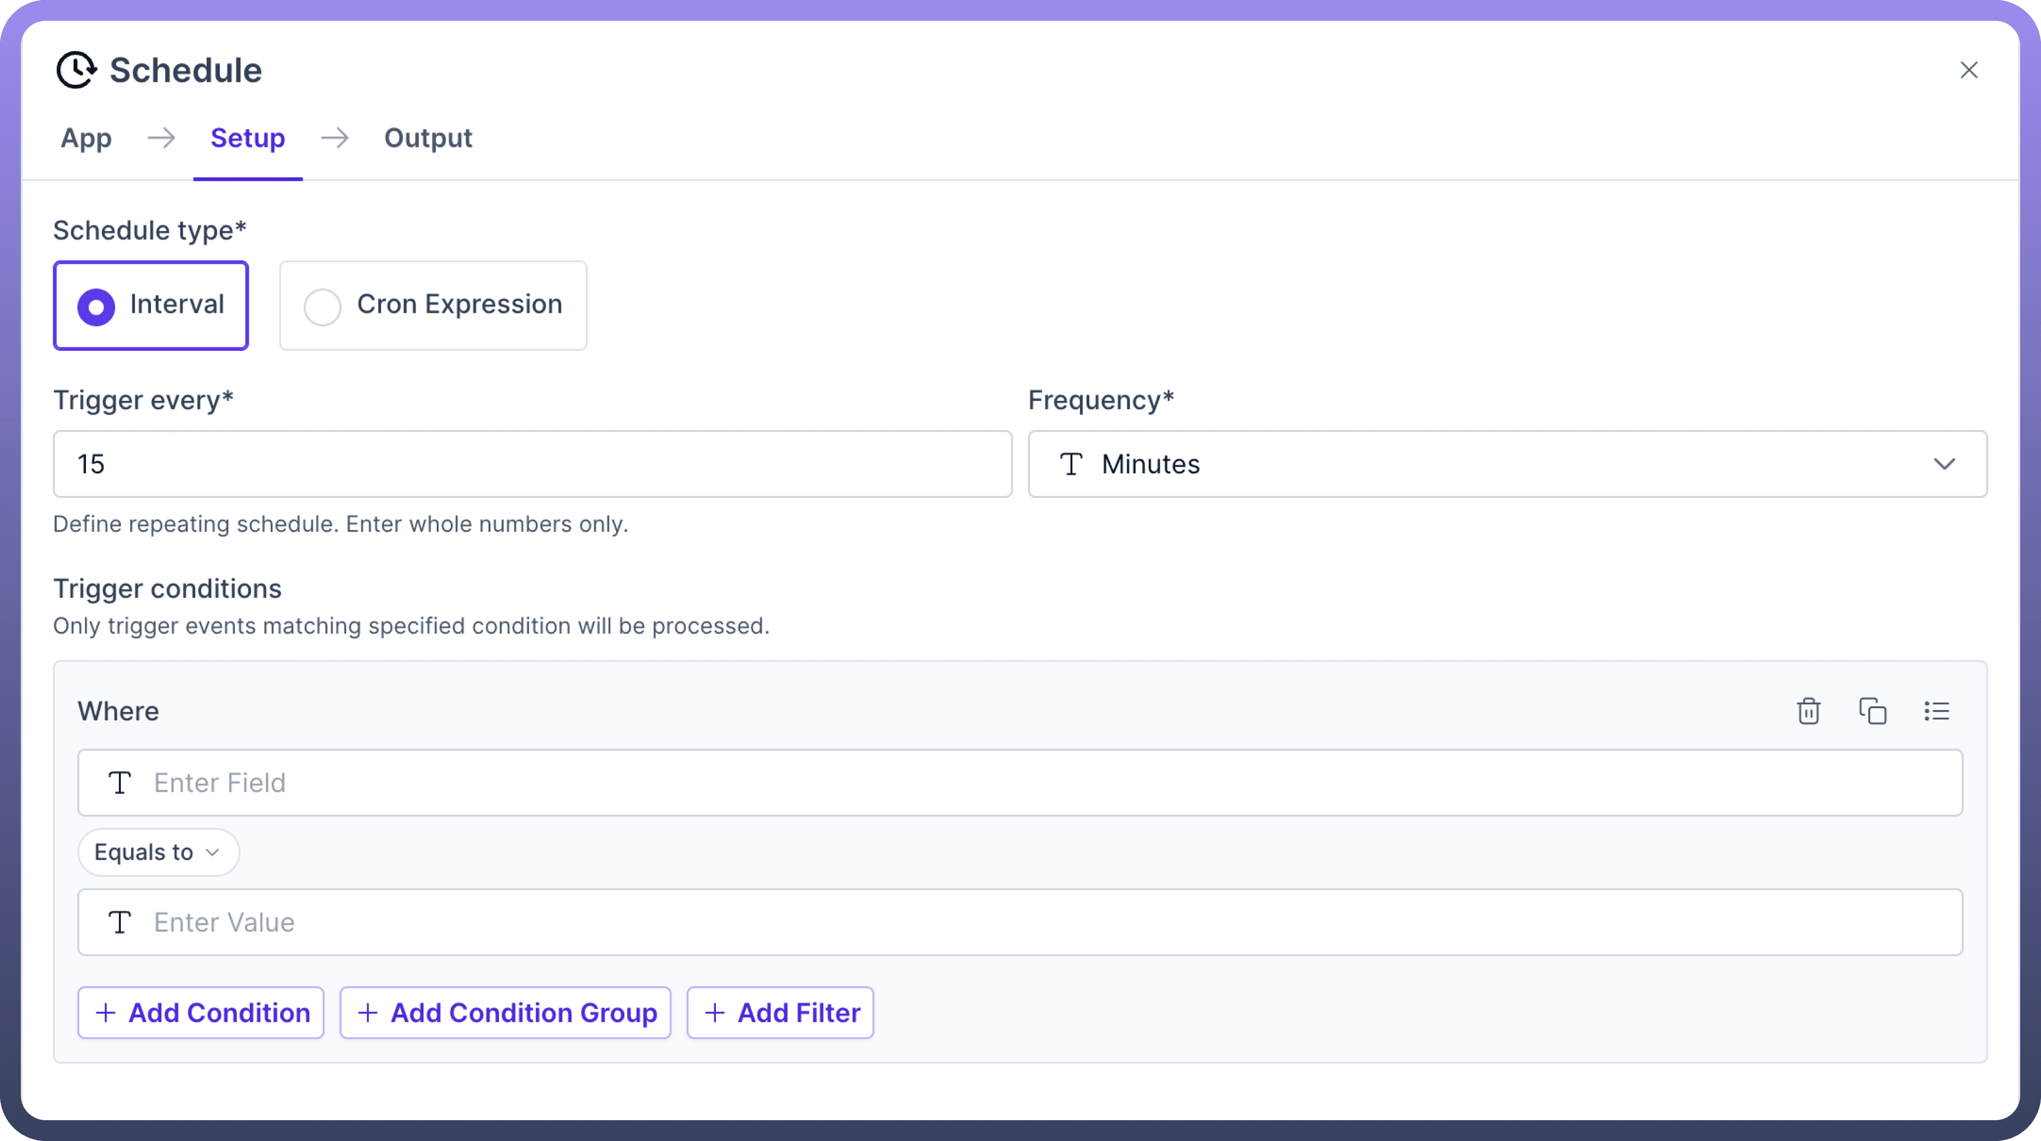Duplicate the condition using copy icon
Viewport: 2041px width, 1141px height.
point(1872,711)
